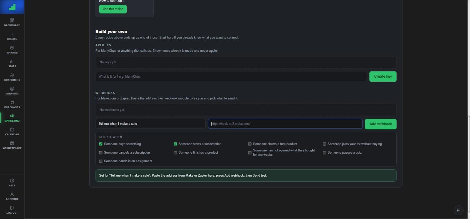Image resolution: width=470 pixels, height=219 pixels.
Task: Open the Help question mark icon
Action: point(12,180)
